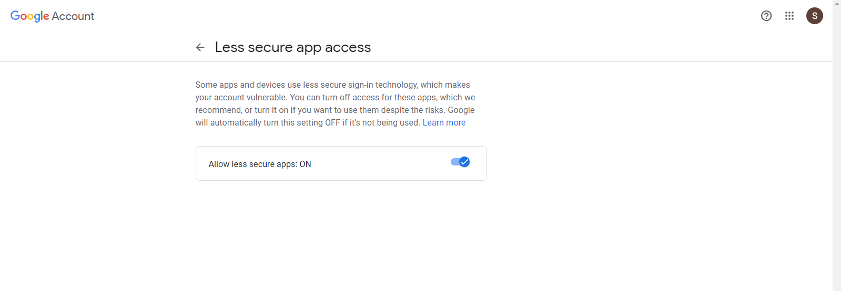The height and width of the screenshot is (291, 841).
Task: Open the Learn more link
Action: click(444, 122)
